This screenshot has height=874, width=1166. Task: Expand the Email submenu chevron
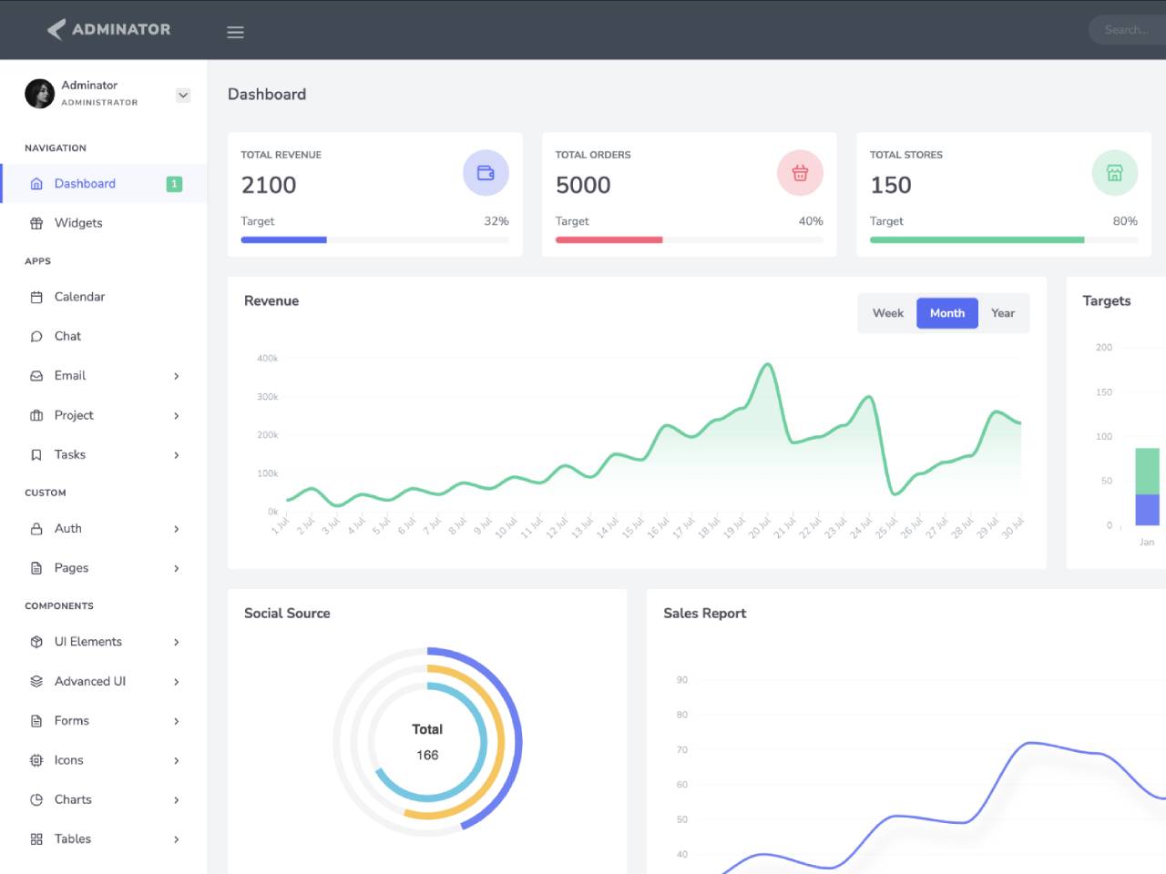tap(177, 376)
